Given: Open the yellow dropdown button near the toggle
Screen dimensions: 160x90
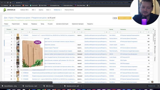Looking at the screenshot, I should [125, 18].
